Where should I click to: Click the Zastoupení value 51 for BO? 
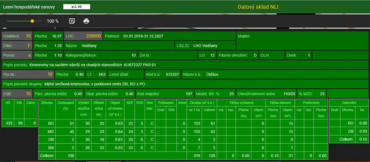[x=72, y=123]
